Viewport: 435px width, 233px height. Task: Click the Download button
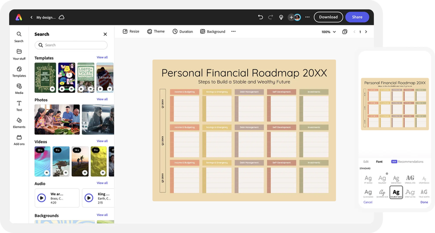[328, 17]
